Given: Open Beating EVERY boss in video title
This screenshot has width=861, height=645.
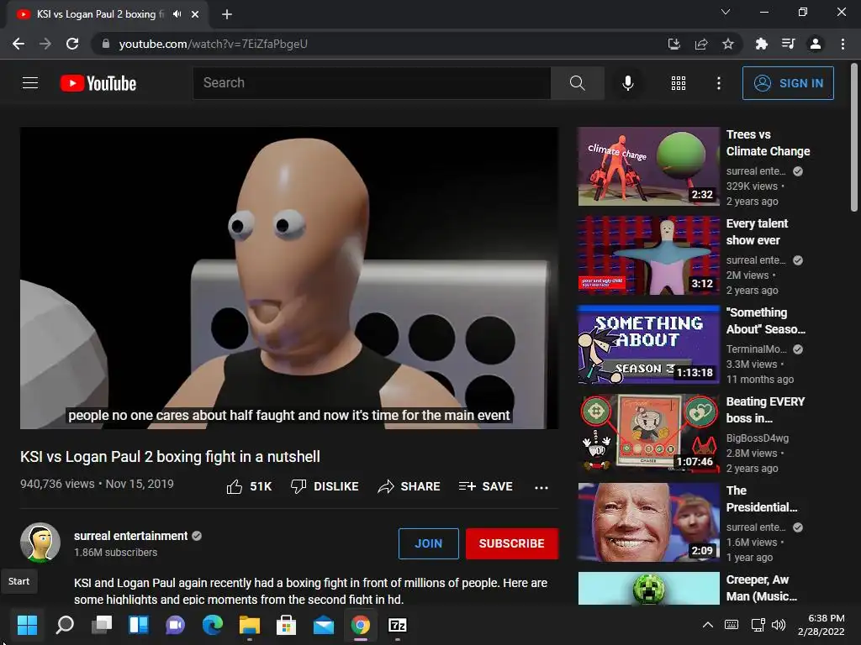Looking at the screenshot, I should [765, 410].
